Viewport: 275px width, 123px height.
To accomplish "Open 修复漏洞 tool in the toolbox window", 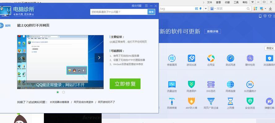I will 172,58.
